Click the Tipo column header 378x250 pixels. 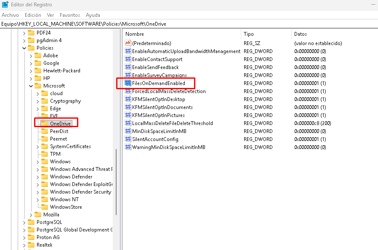click(249, 34)
